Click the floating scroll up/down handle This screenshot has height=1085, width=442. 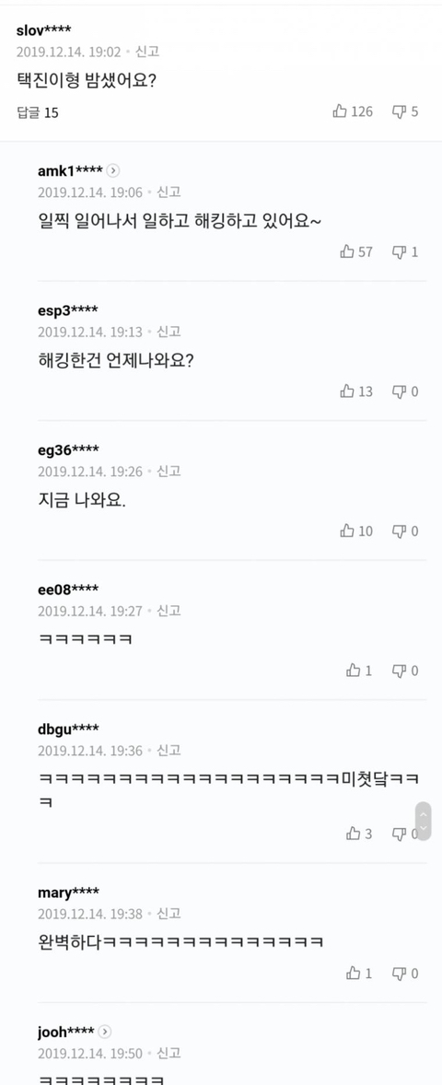pyautogui.click(x=424, y=822)
